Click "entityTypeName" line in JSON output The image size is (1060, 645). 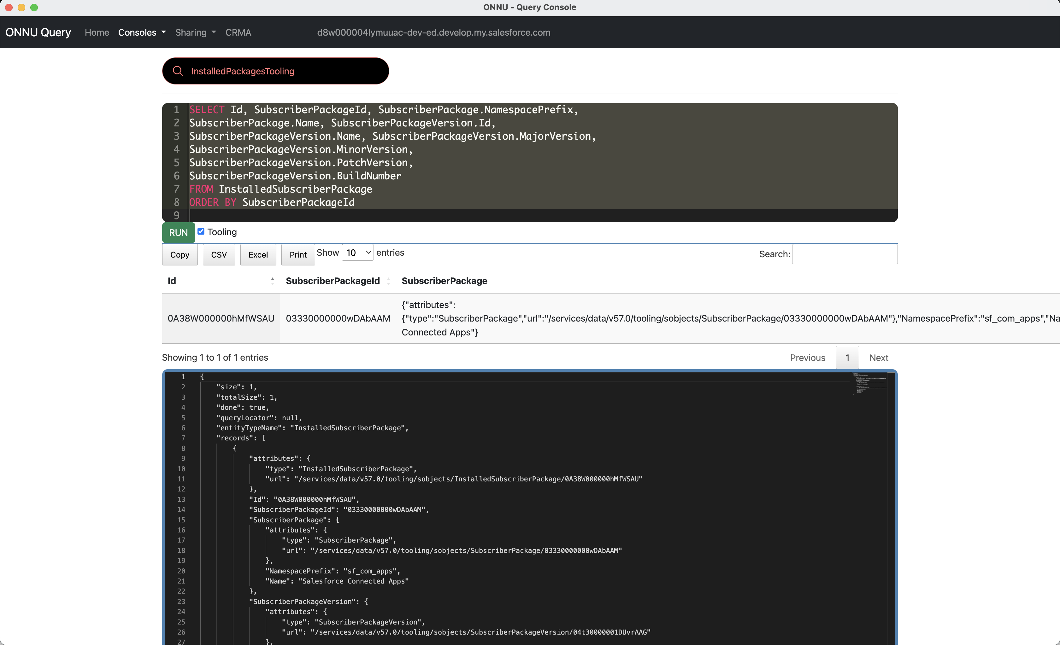pyautogui.click(x=312, y=428)
